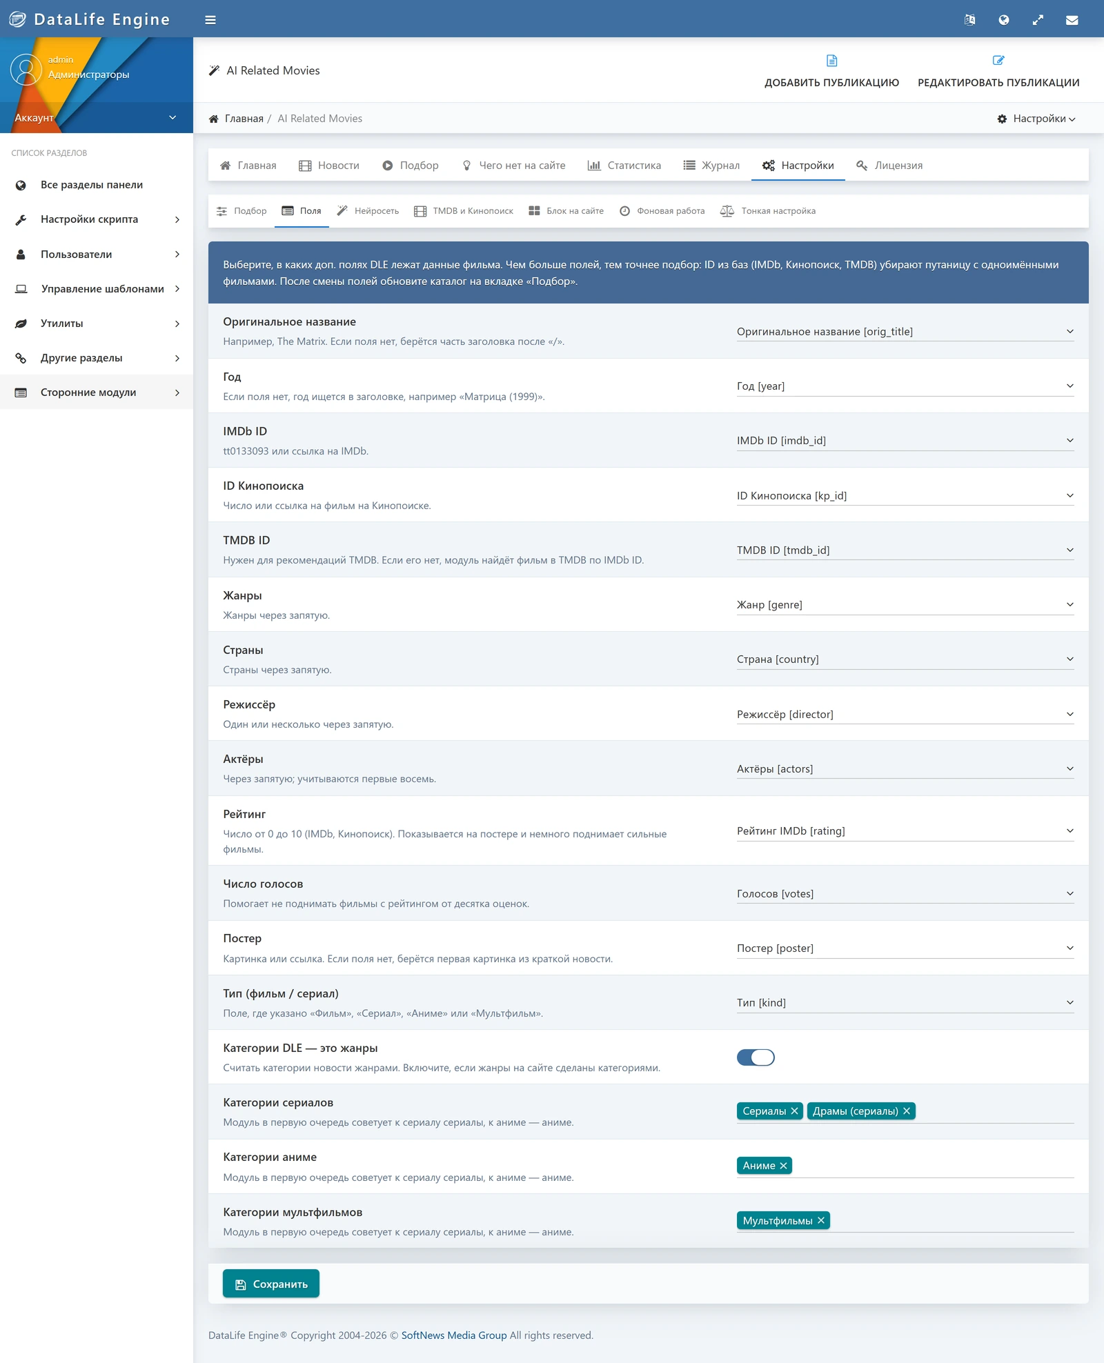Remove the Сериалы category tag
Viewport: 1104px width, 1363px height.
pos(794,1111)
